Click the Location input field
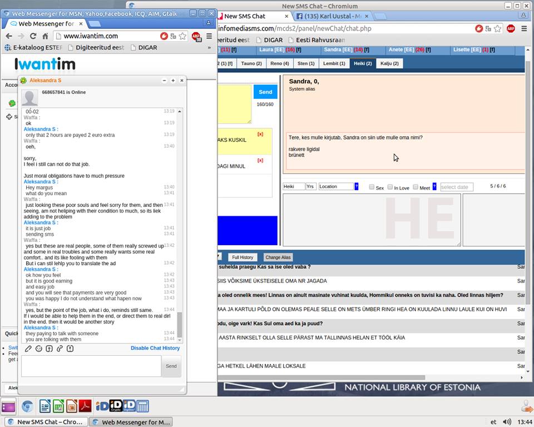 (x=336, y=187)
